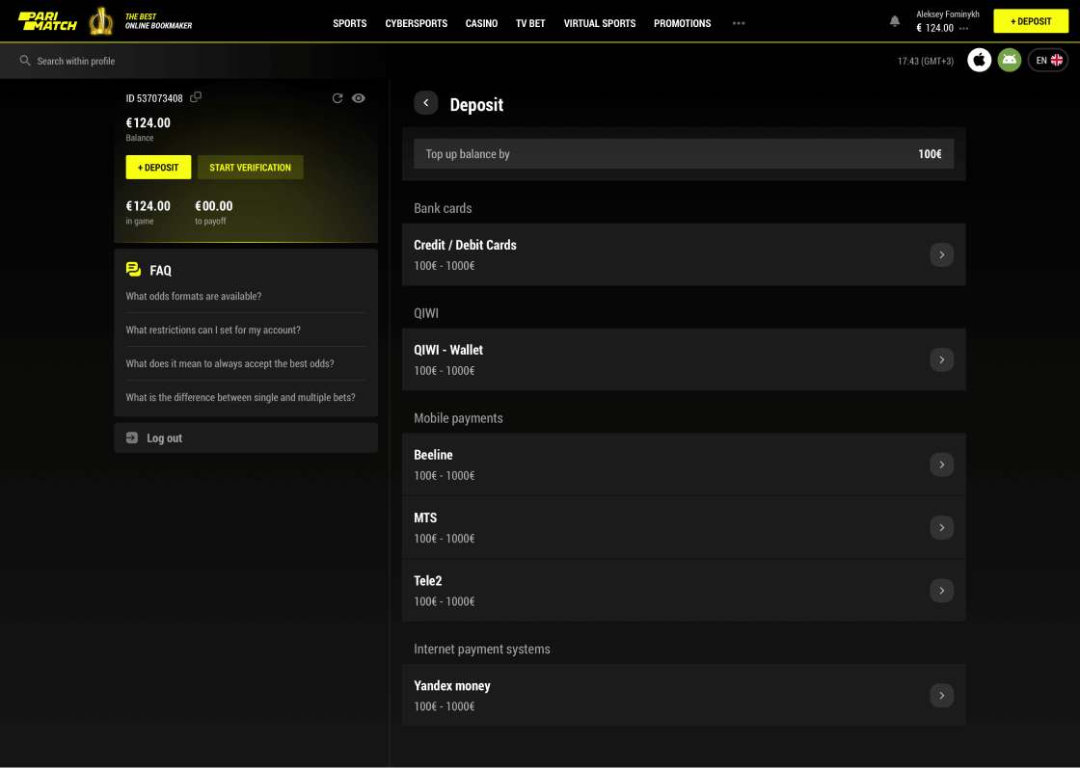Image resolution: width=1080 pixels, height=768 pixels.
Task: Select the Tele2 label
Action: pos(428,581)
